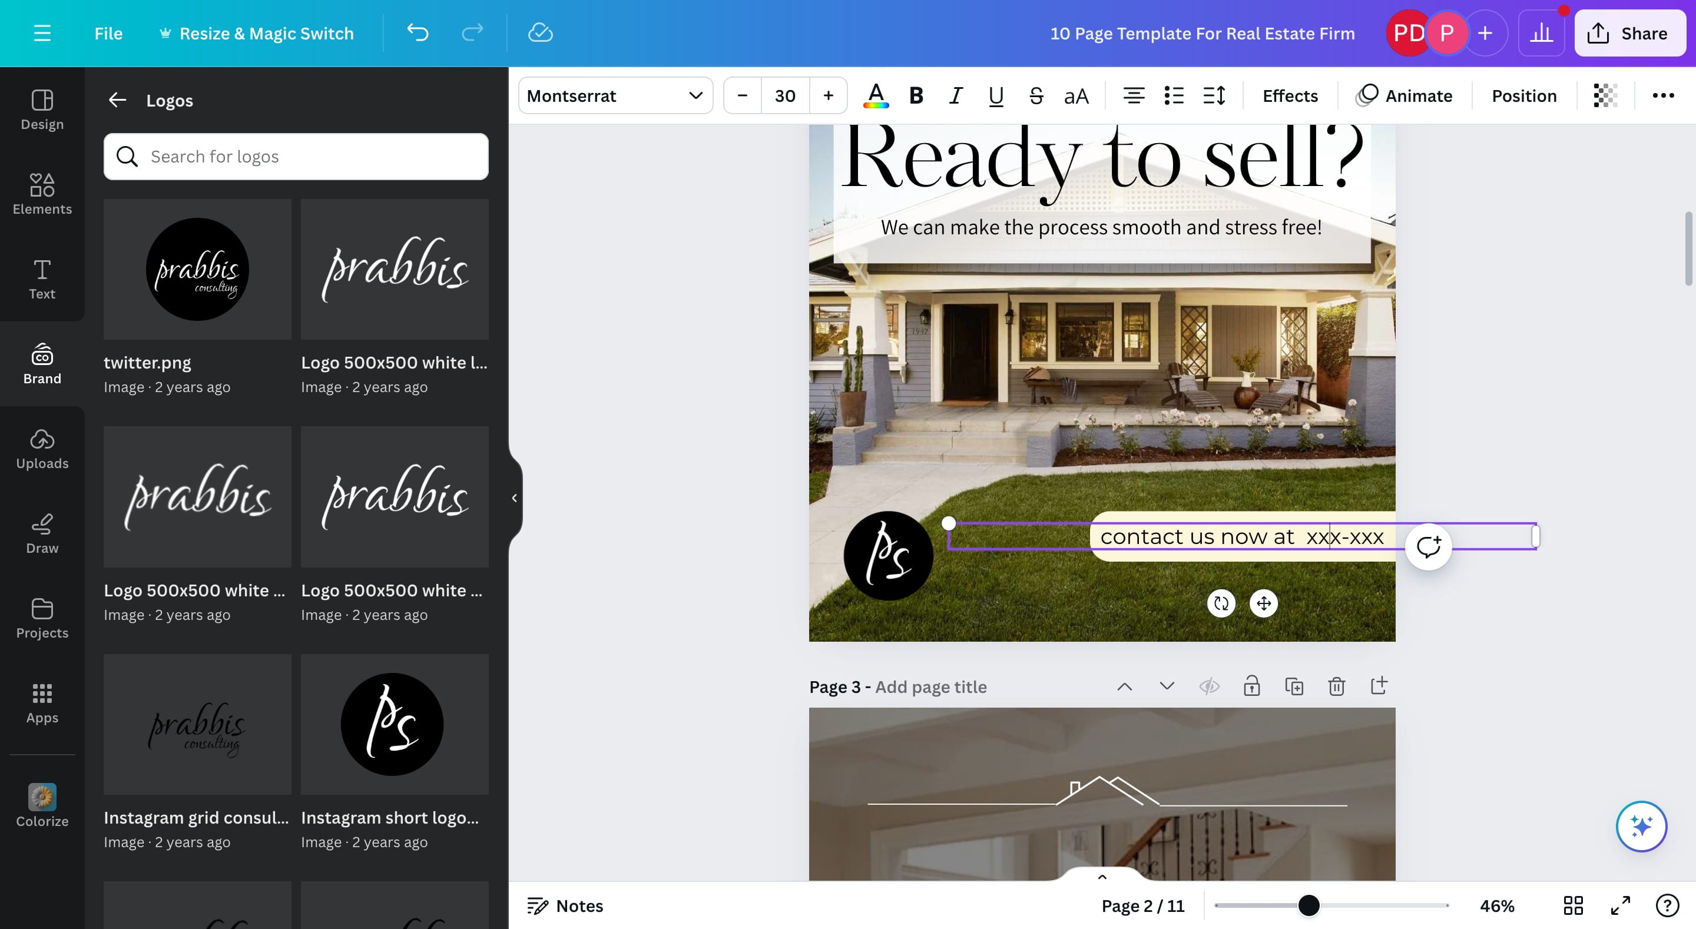Toggle uppercase aA formatting
This screenshot has height=929, width=1696.
1076,96
